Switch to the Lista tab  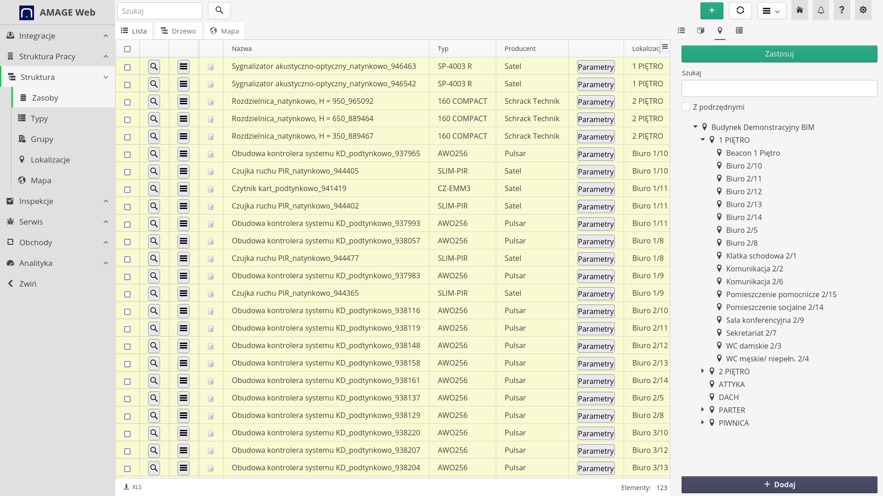click(134, 31)
